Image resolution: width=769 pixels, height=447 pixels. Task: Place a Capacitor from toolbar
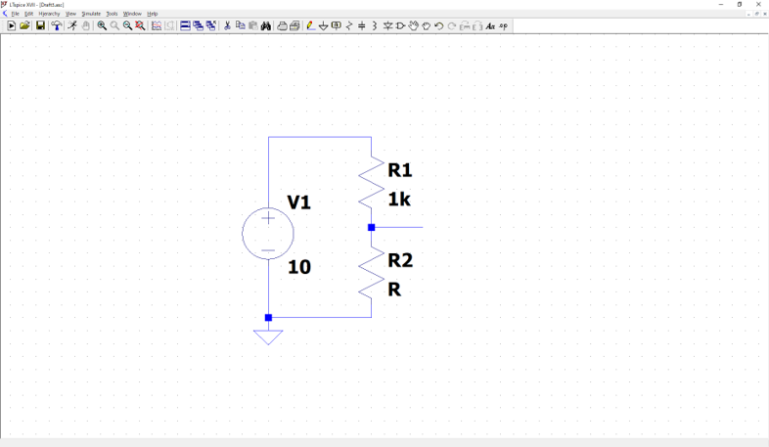click(x=362, y=26)
